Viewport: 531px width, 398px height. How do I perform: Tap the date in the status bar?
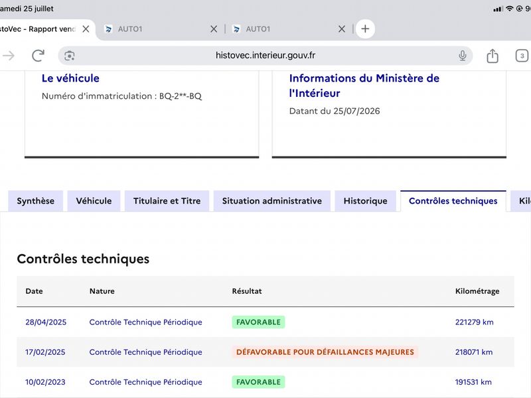[27, 9]
